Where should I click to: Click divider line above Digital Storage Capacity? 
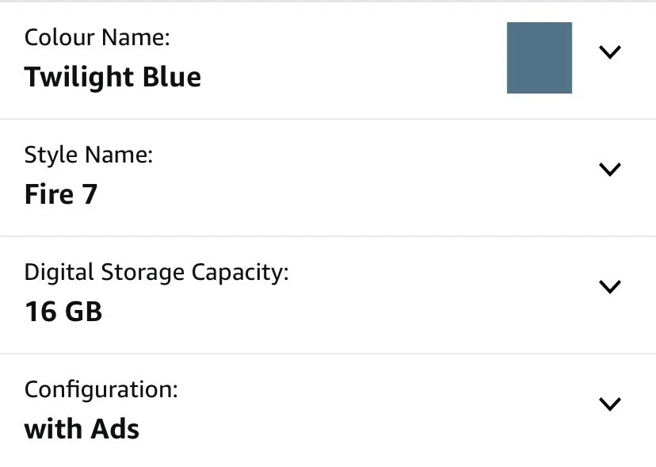[328, 236]
